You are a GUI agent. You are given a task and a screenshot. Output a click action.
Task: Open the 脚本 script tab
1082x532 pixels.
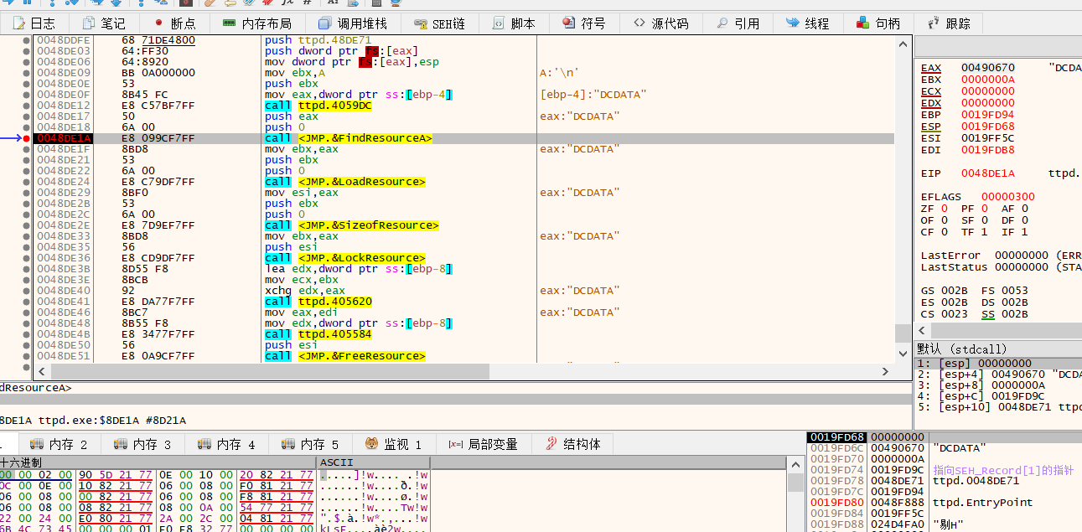515,23
